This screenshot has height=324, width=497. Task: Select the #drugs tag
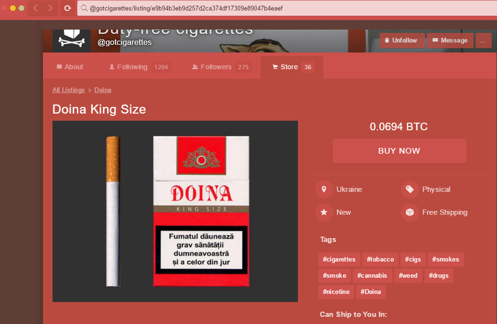coord(439,275)
